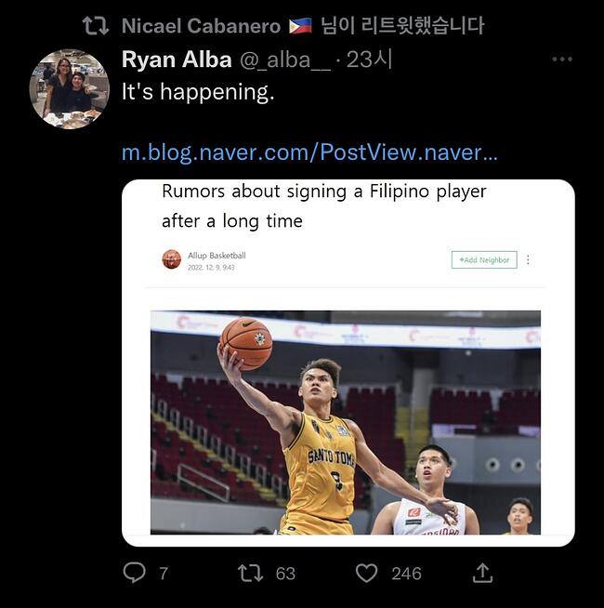Click the Philippine flag emoji beside Nicael Cabanero
The image size is (604, 608).
pyautogui.click(x=300, y=25)
